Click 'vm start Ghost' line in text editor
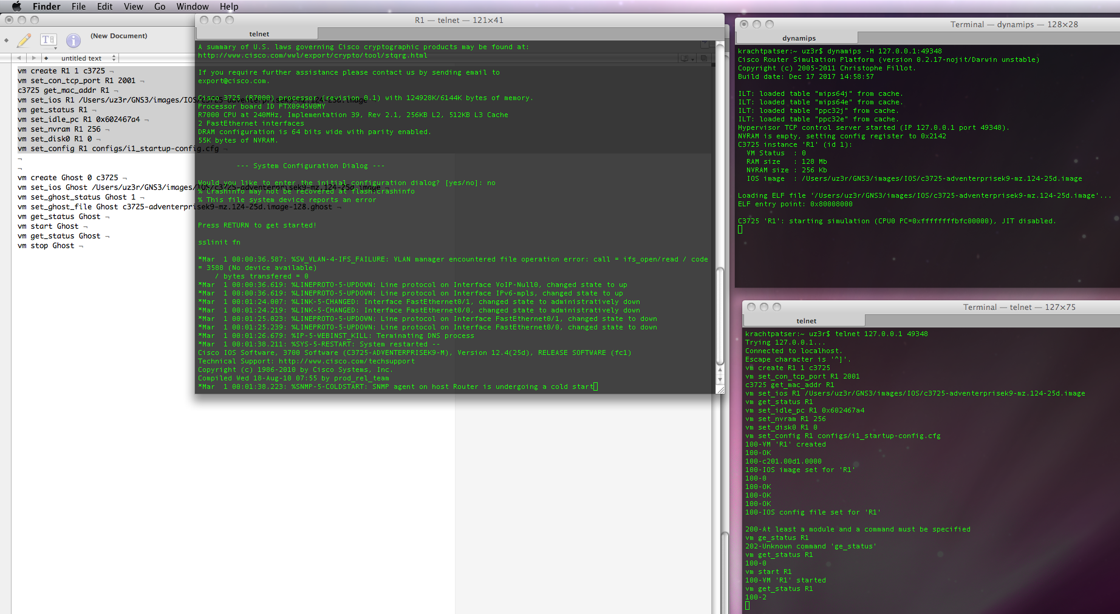 coord(49,226)
